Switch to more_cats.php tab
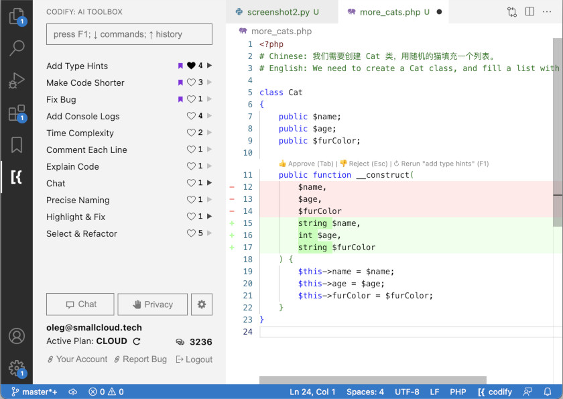Screen dimensions: 563x399 click(393, 12)
